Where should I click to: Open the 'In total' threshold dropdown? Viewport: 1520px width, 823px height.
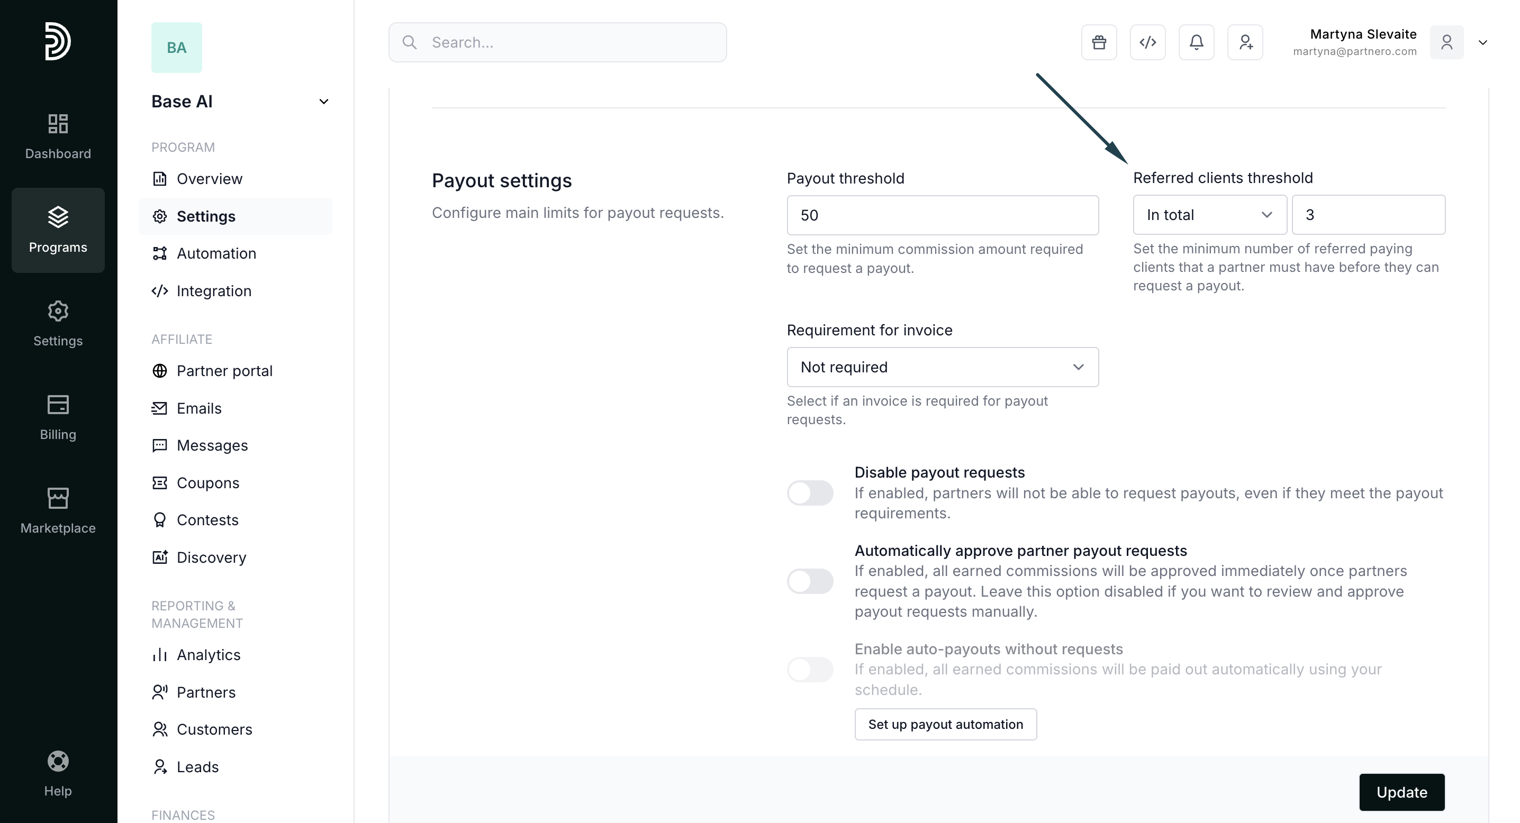[1209, 215]
